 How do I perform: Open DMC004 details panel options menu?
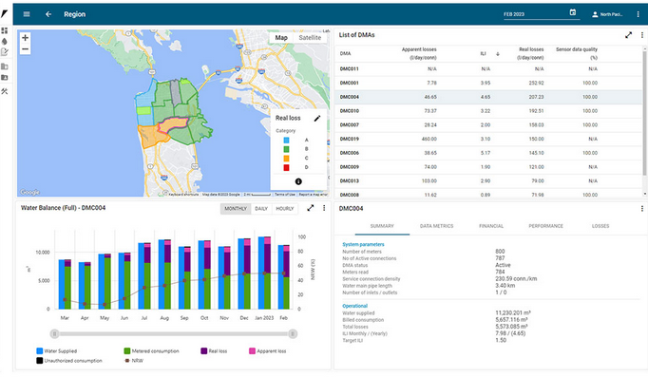click(641, 209)
